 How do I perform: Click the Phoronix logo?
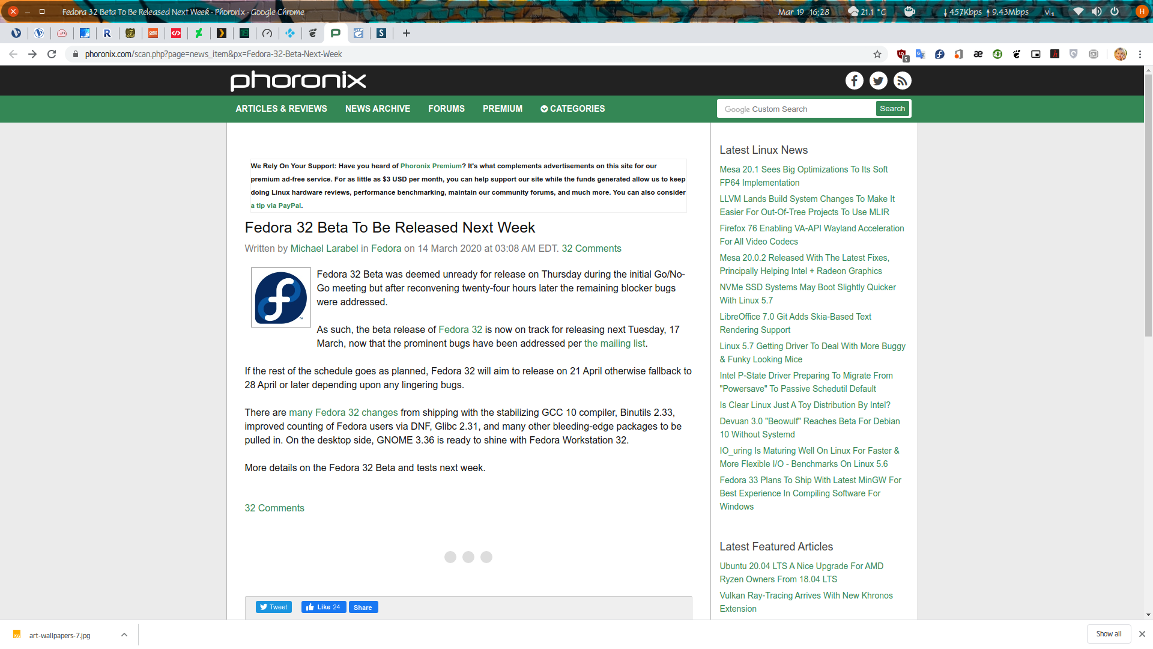click(298, 81)
